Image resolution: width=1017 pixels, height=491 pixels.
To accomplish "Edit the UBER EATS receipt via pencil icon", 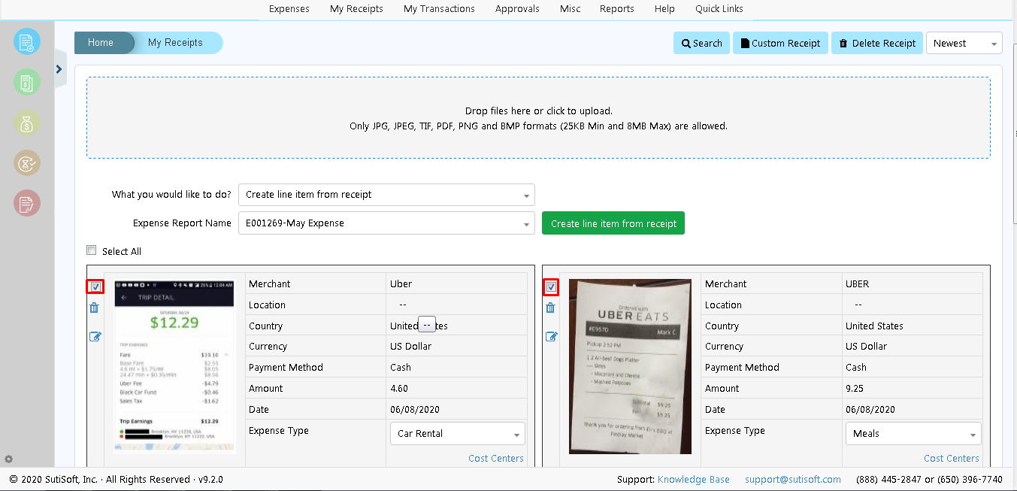I will coord(551,336).
